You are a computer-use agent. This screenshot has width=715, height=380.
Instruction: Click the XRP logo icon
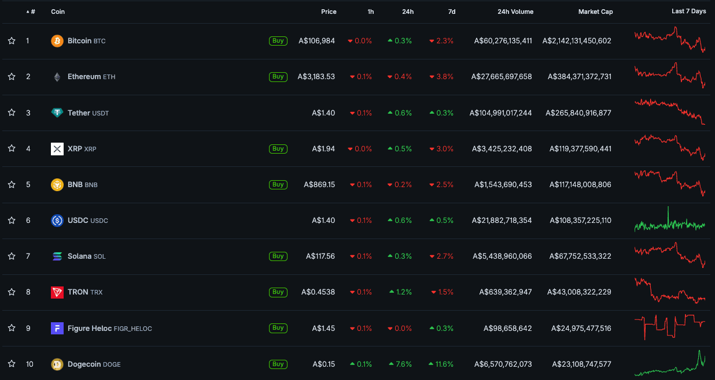point(57,149)
